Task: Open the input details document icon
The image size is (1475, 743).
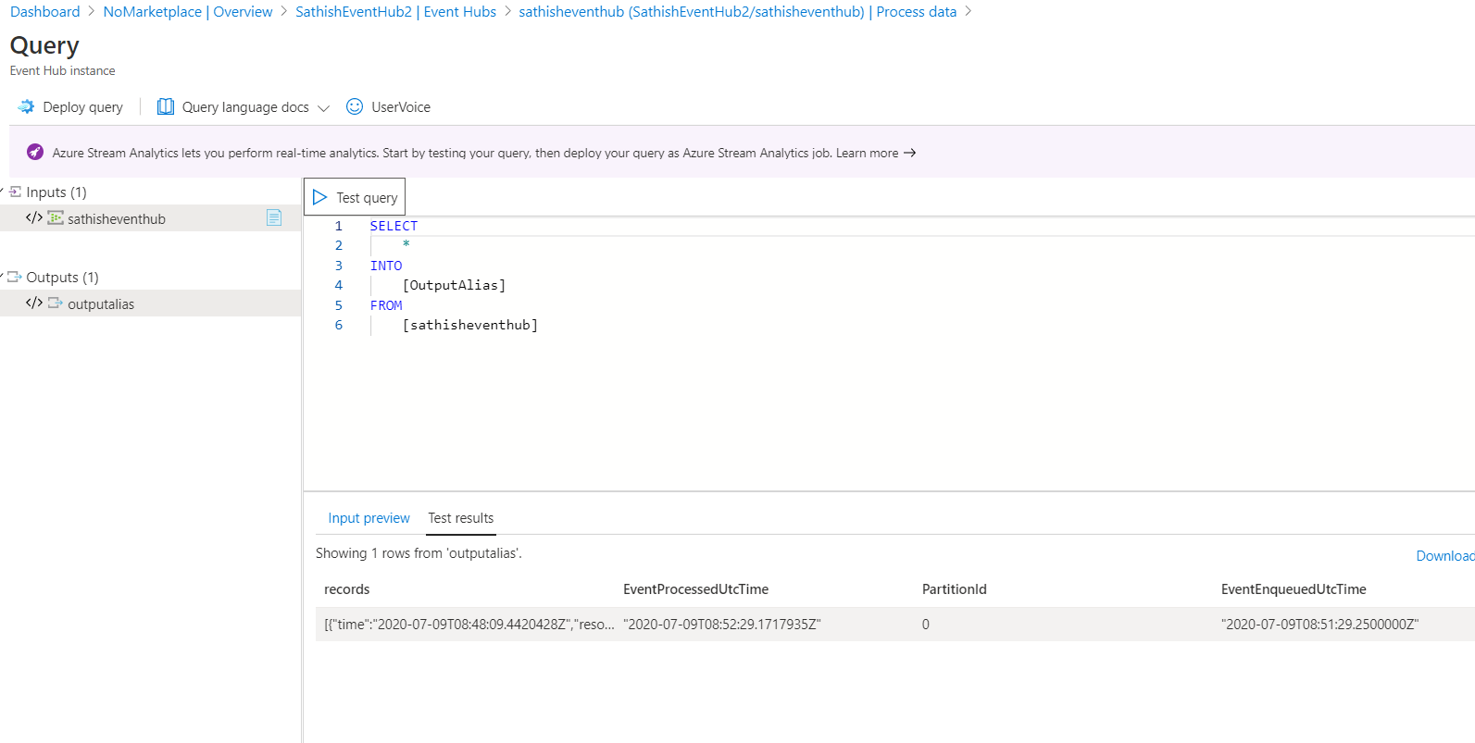Action: click(x=274, y=217)
